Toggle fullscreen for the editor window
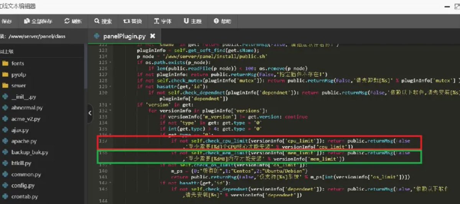 coord(457,7)
